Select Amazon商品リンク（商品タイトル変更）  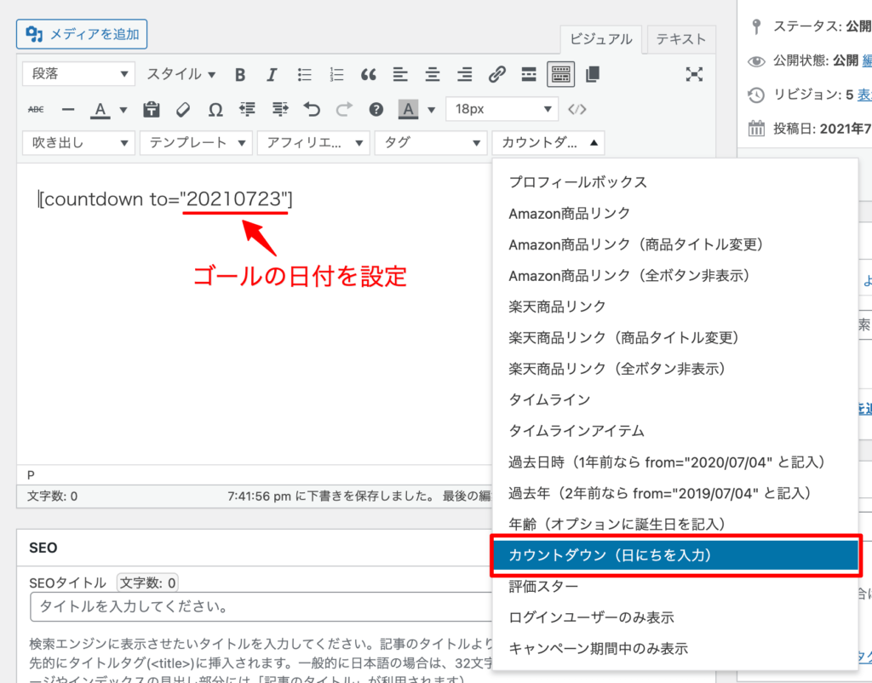point(675,244)
